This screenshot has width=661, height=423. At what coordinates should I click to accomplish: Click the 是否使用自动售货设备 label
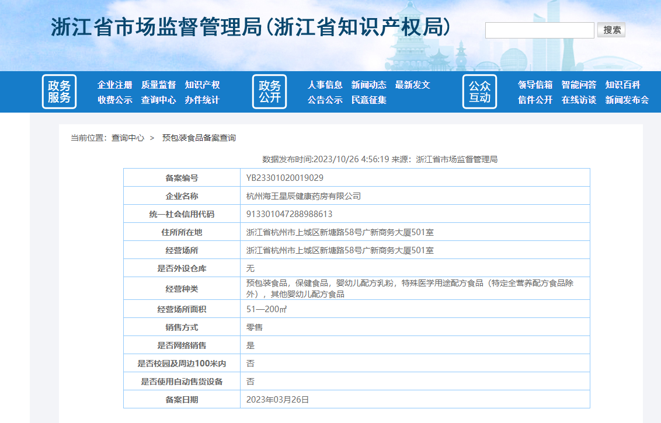[182, 382]
